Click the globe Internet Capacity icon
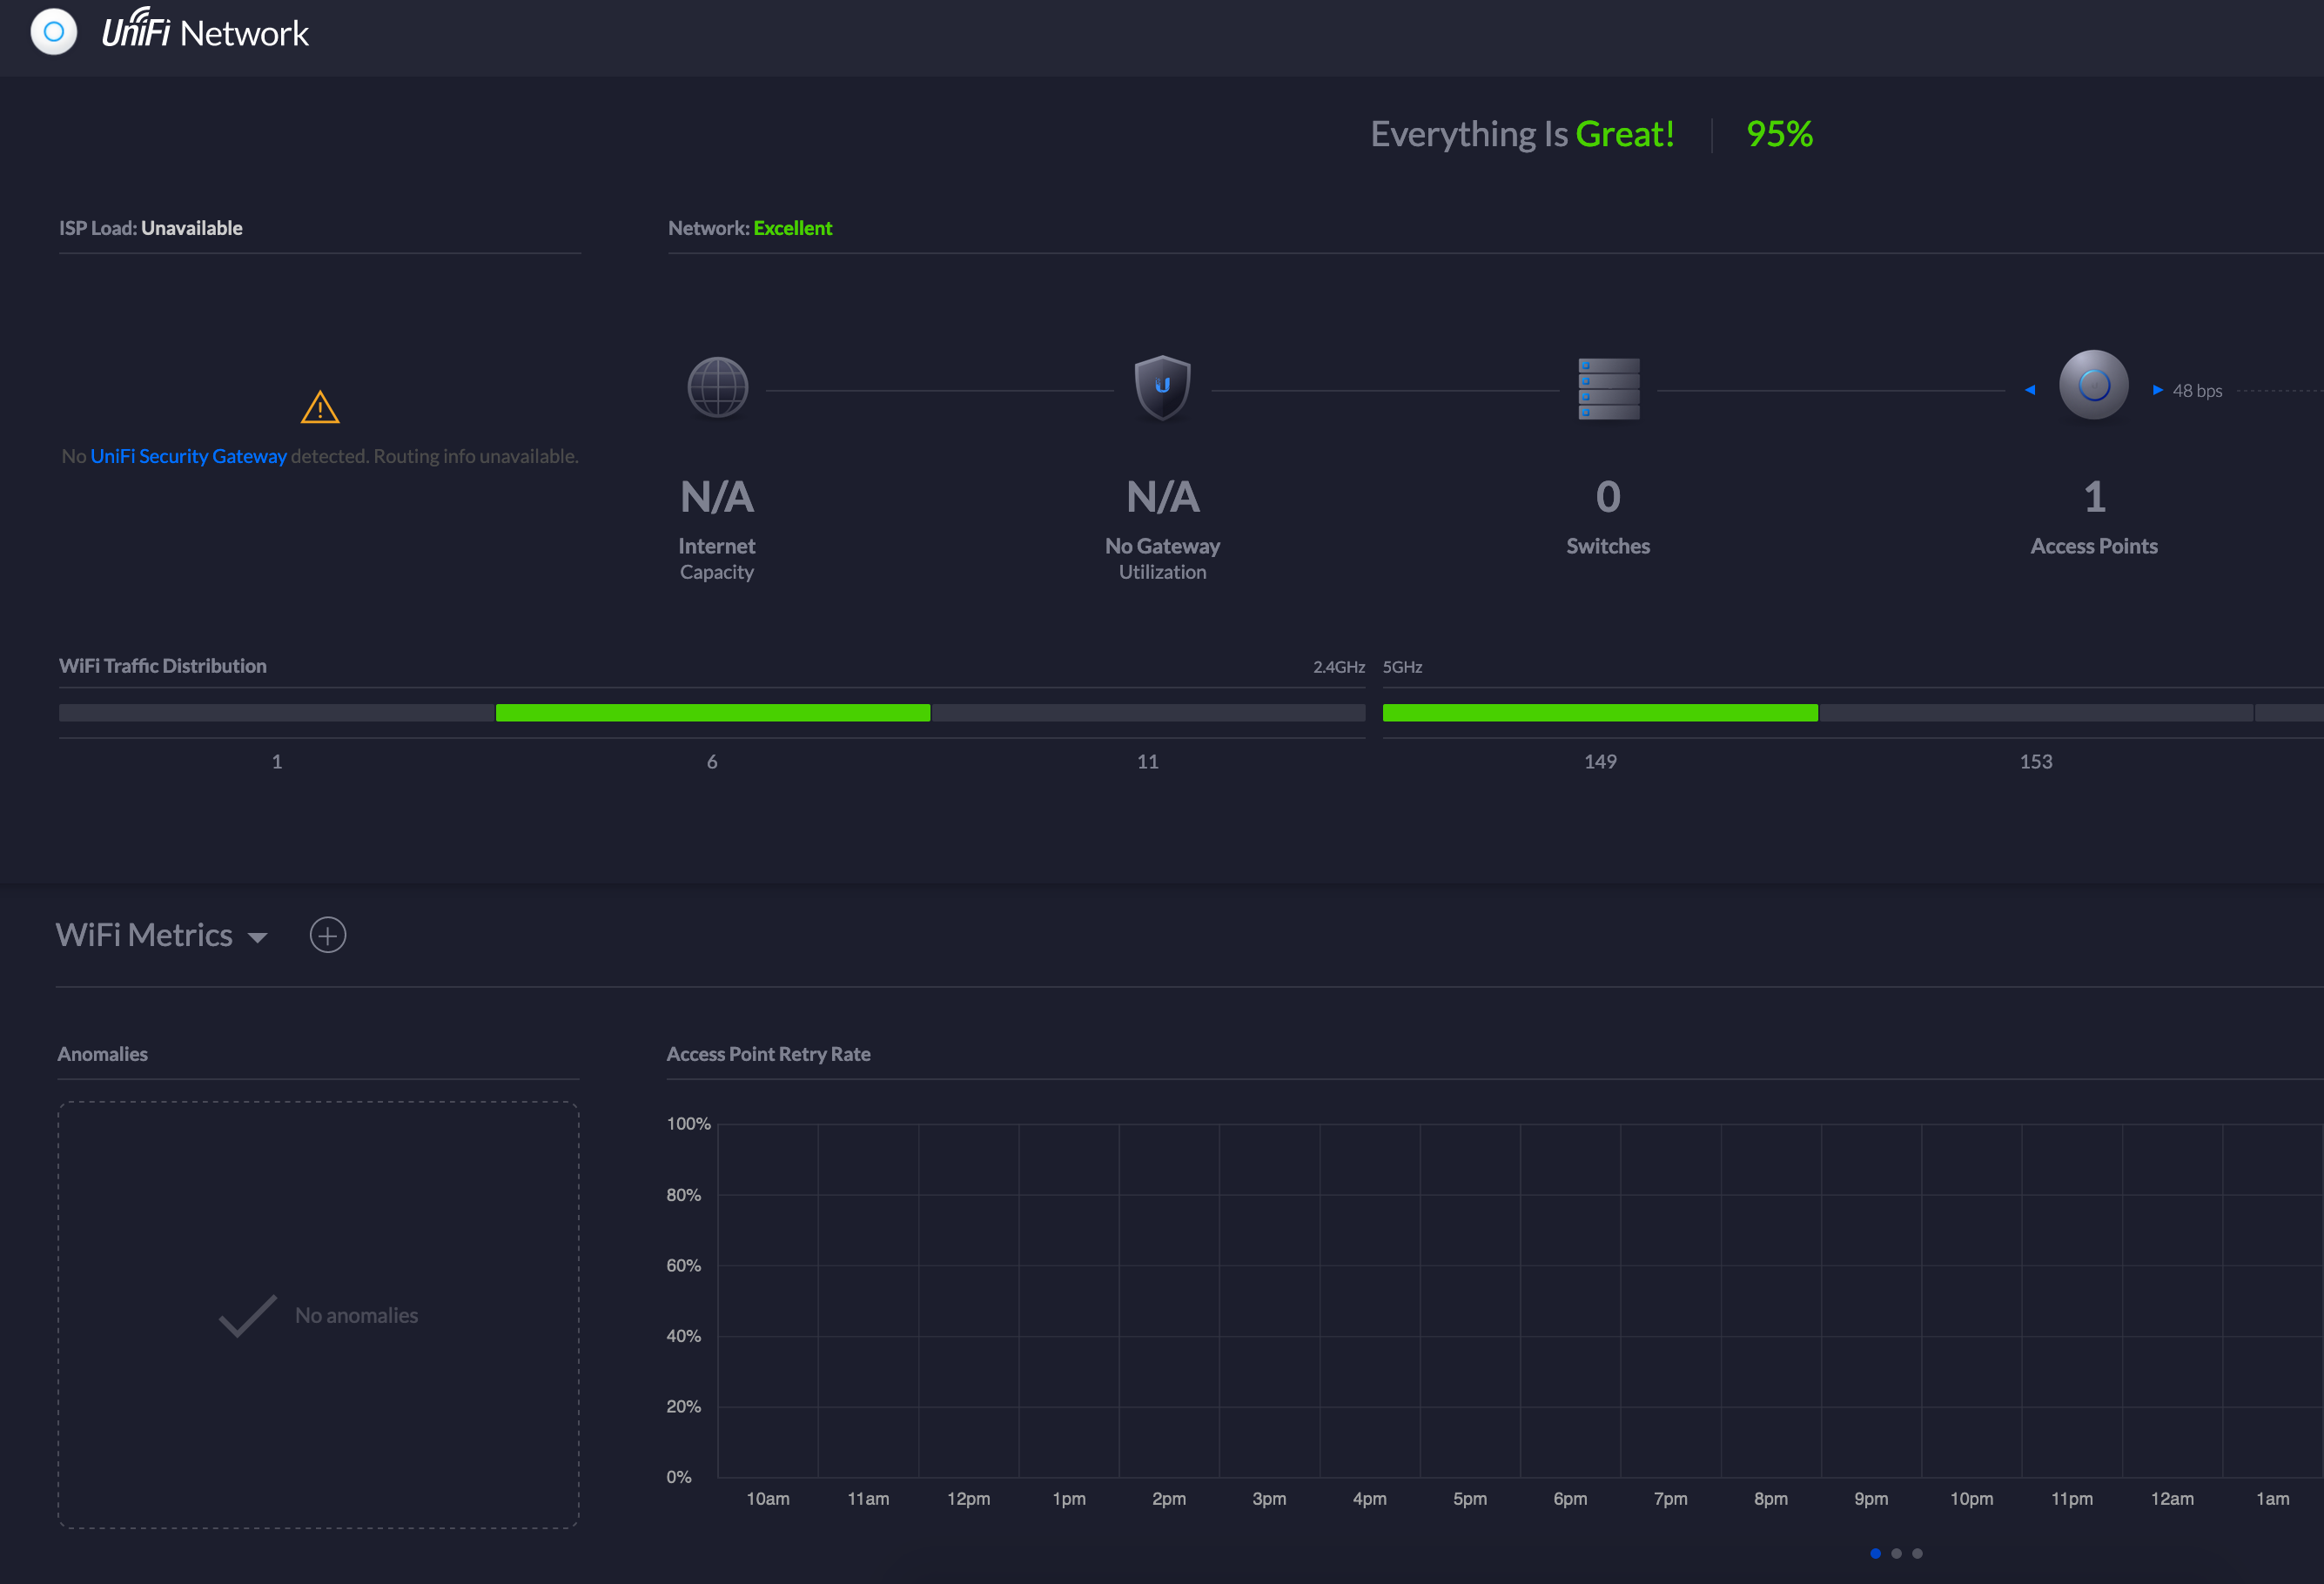Screen dimensions: 2324x1584 pyautogui.click(x=716, y=387)
